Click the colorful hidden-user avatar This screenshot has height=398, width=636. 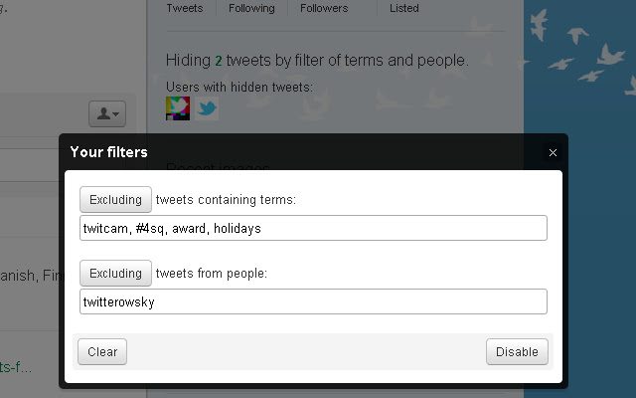[178, 107]
